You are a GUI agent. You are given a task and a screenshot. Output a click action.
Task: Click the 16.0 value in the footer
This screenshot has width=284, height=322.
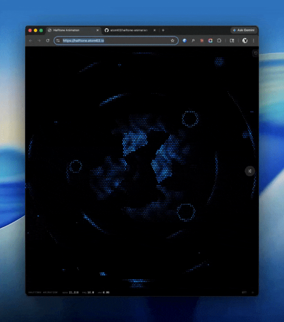(91, 292)
